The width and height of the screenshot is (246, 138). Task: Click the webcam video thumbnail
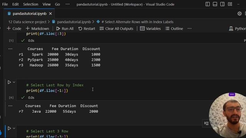pos(228,116)
